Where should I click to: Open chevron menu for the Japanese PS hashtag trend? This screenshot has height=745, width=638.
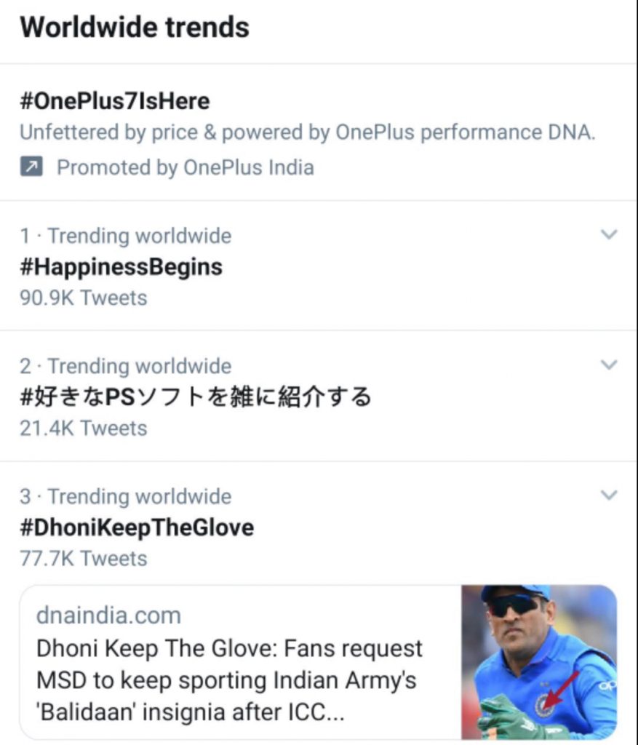(609, 364)
